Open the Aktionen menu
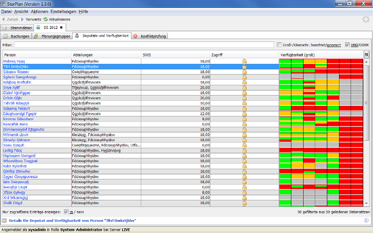Screen dimensions: 373x233 point(40,11)
